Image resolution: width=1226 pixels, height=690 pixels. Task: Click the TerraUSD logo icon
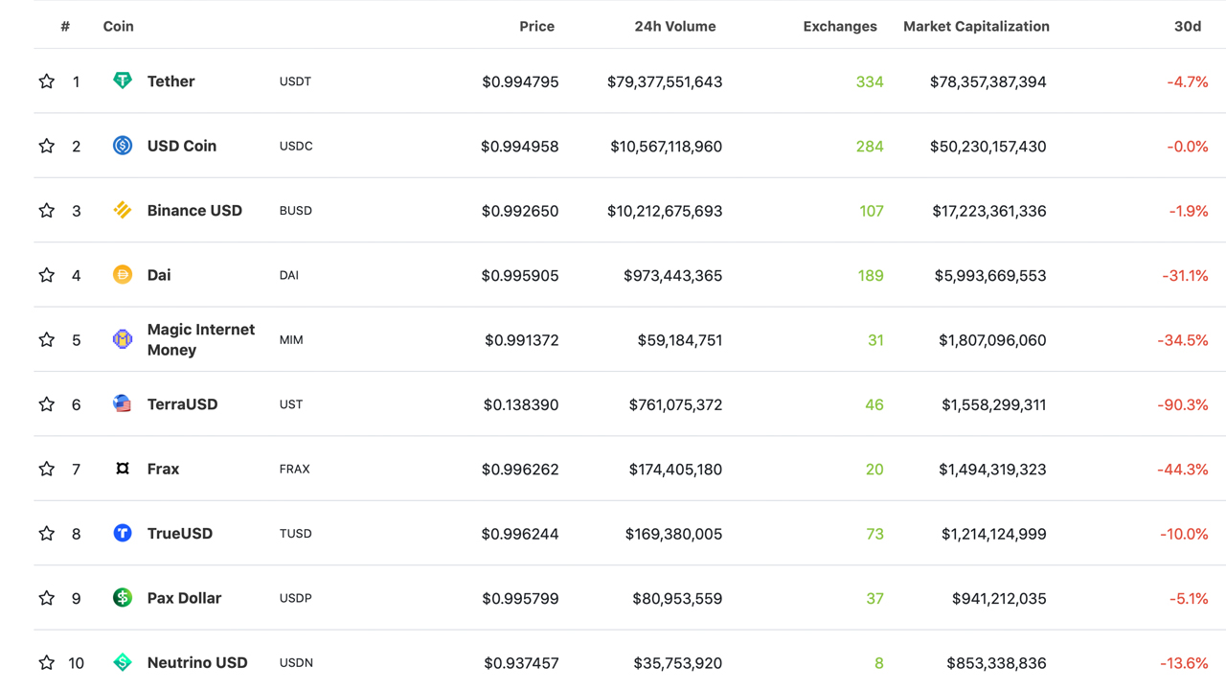click(x=123, y=403)
